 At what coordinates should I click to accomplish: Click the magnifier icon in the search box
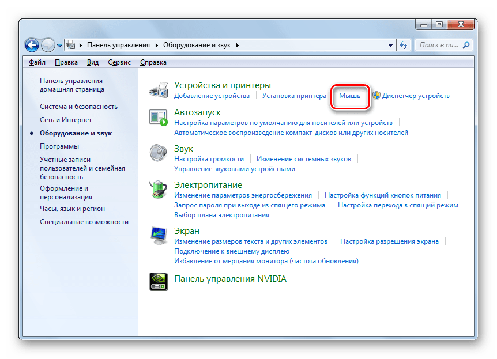[466, 45]
